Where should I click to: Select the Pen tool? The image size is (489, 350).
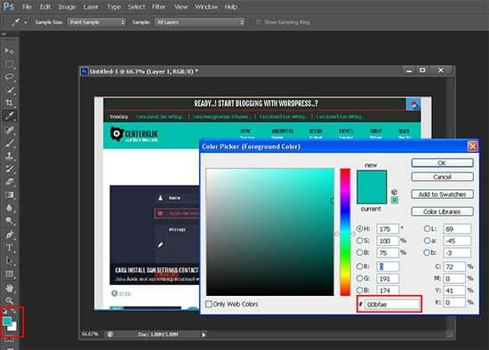(x=10, y=235)
